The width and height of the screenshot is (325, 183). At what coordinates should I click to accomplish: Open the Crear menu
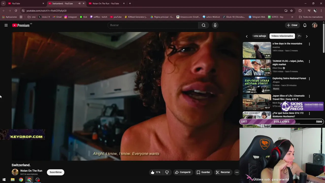click(292, 25)
